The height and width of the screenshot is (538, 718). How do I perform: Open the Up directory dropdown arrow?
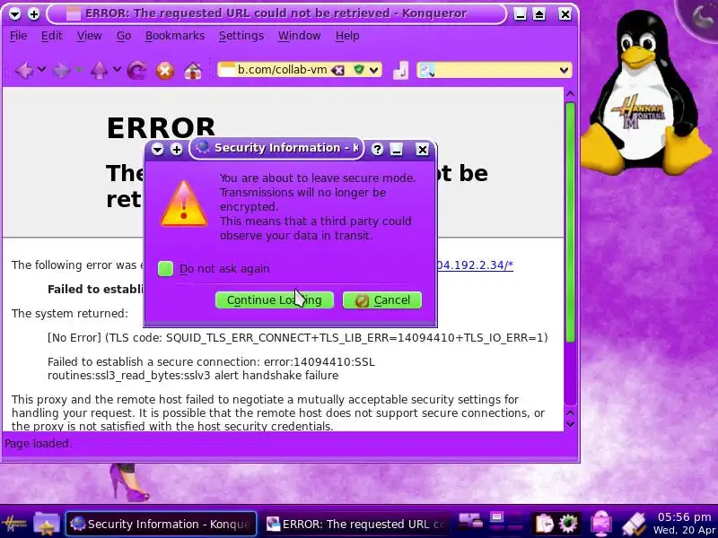(x=117, y=70)
